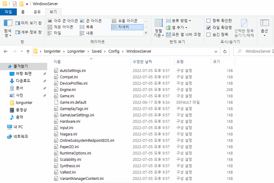Go back with the back arrow
The width and height of the screenshot is (274, 183).
(6, 52)
